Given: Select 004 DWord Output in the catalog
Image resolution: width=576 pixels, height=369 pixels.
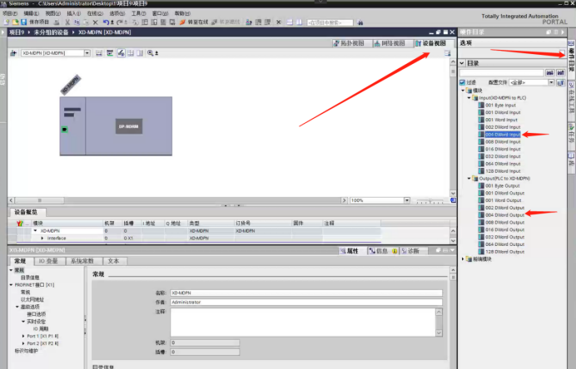Looking at the screenshot, I should 504,215.
